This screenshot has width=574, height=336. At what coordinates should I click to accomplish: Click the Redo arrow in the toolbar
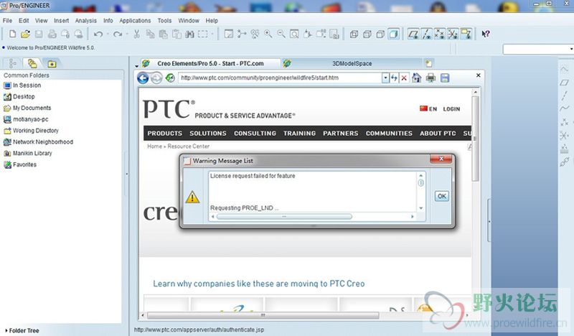point(118,34)
